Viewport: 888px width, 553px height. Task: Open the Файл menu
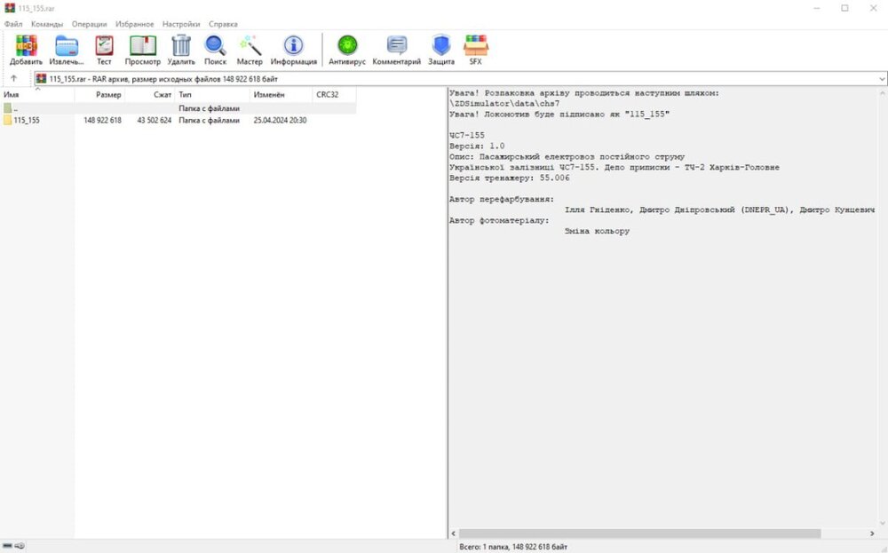(x=13, y=24)
